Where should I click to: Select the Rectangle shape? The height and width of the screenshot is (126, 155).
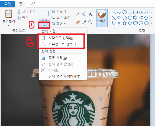(x=130, y=12)
